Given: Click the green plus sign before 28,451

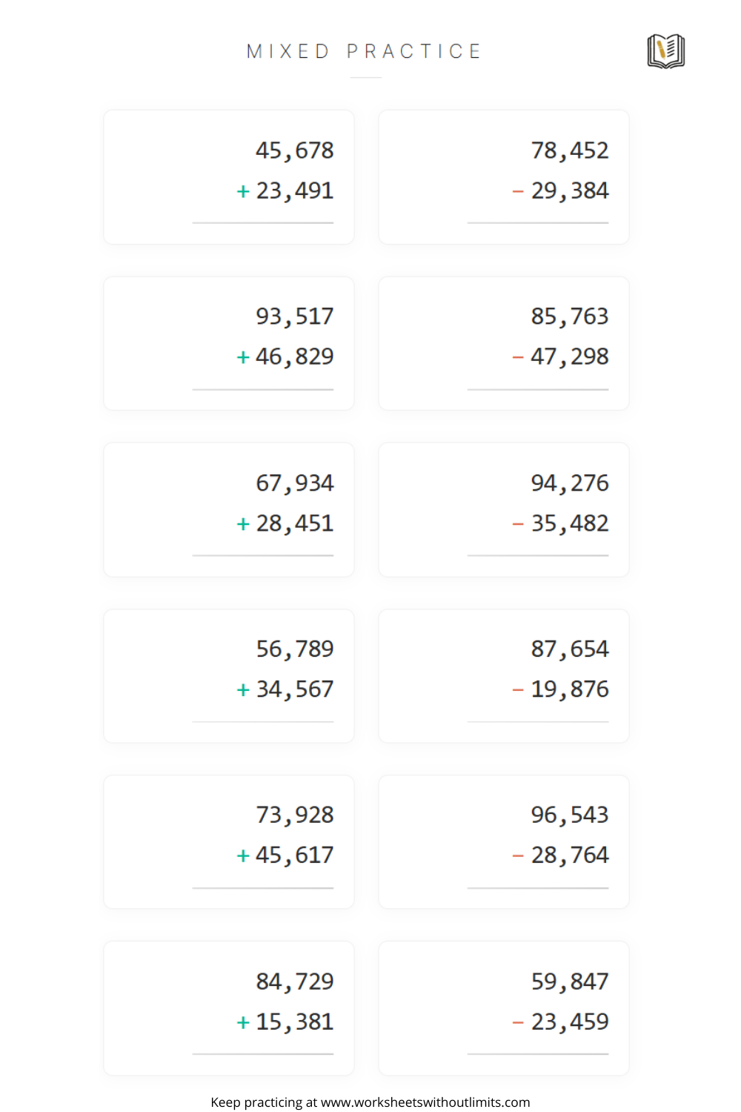Looking at the screenshot, I should point(243,524).
